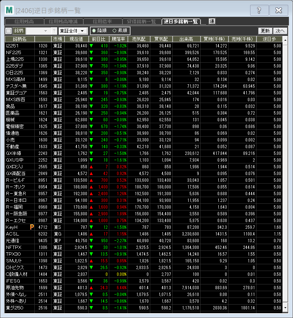This screenshot has height=318, width=293.
Task: Sort by the 前日比 column header
Action: point(99,39)
